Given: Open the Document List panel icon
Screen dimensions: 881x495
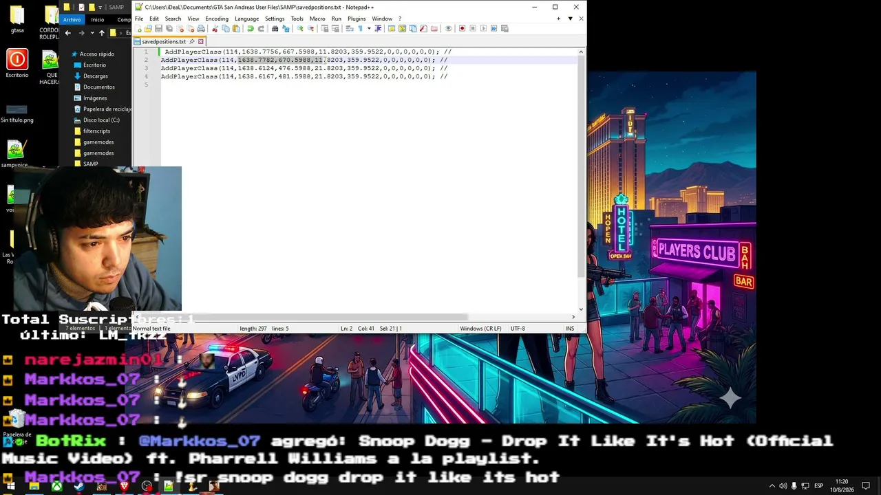Looking at the screenshot, I should point(413,29).
